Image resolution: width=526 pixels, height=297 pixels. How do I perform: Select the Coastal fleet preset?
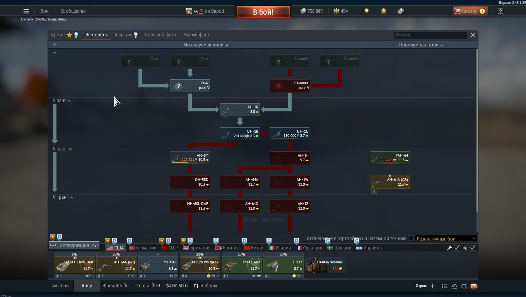pyautogui.click(x=149, y=286)
